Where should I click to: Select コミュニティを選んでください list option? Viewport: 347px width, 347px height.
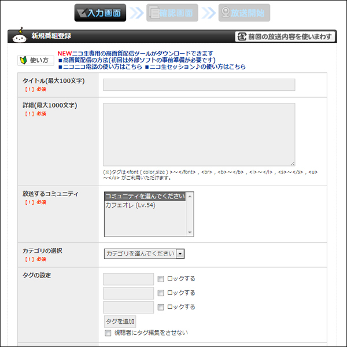coord(145,197)
